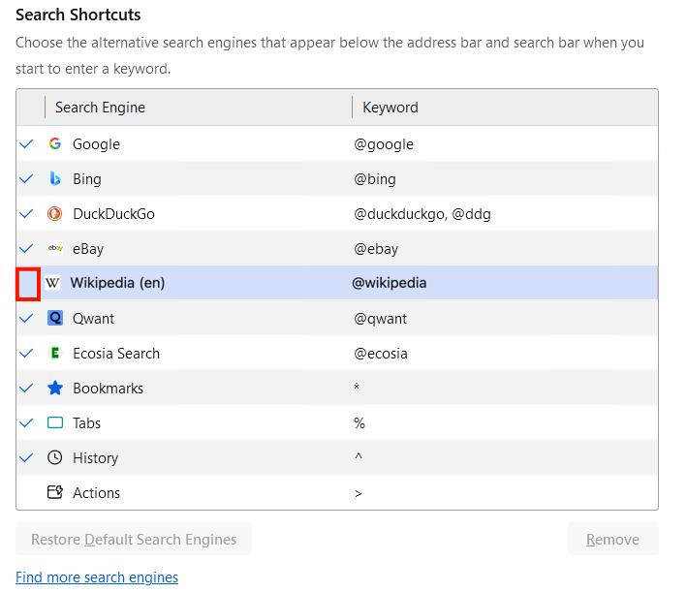Disable the Bing shortcut checkbox

pos(26,179)
